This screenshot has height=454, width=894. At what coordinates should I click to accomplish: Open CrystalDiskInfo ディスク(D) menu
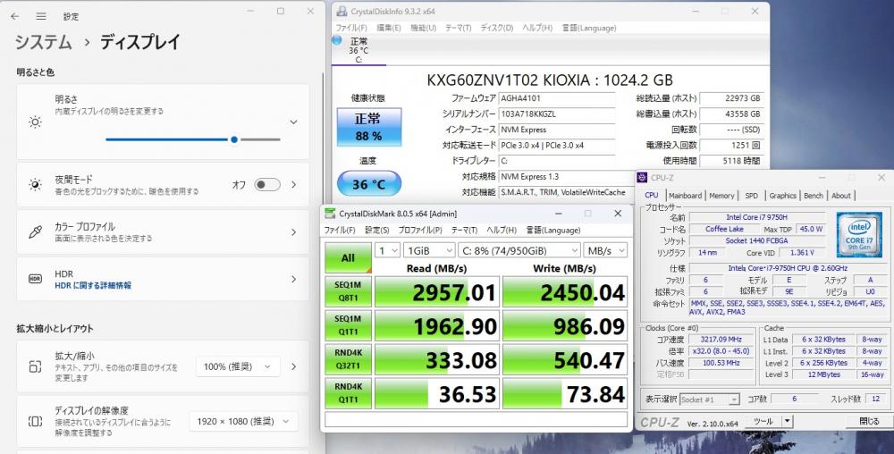496,28
